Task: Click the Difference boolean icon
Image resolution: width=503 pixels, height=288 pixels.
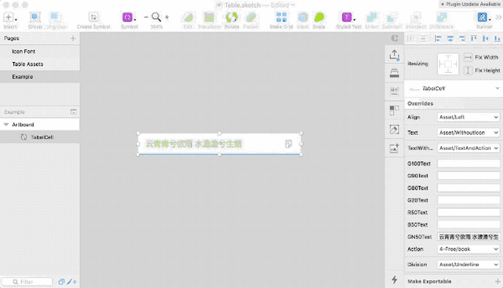Action: [442, 17]
